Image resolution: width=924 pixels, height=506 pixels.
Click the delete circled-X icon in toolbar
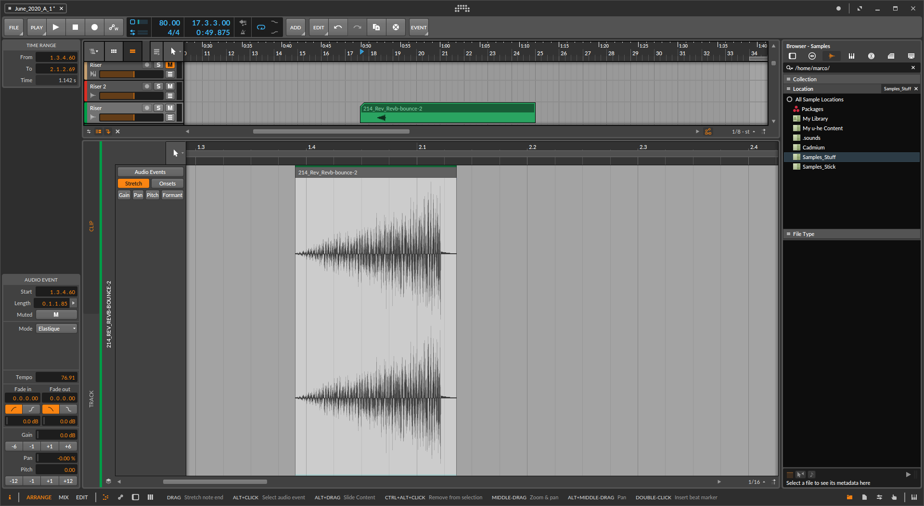click(x=396, y=27)
